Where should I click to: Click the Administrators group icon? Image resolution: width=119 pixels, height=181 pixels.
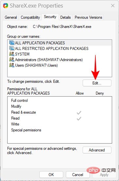click(x=12, y=59)
